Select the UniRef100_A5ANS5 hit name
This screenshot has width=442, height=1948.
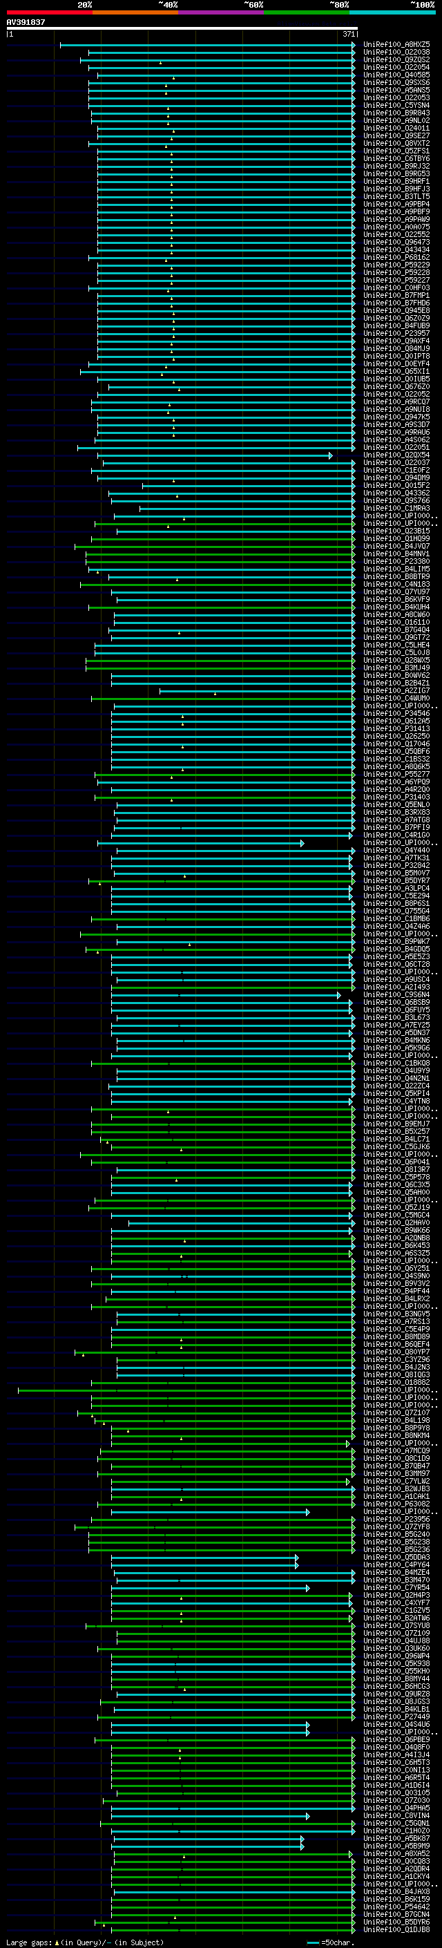[396, 90]
